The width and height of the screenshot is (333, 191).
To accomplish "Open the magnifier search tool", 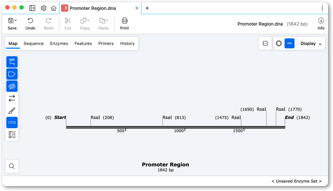I will [12, 166].
